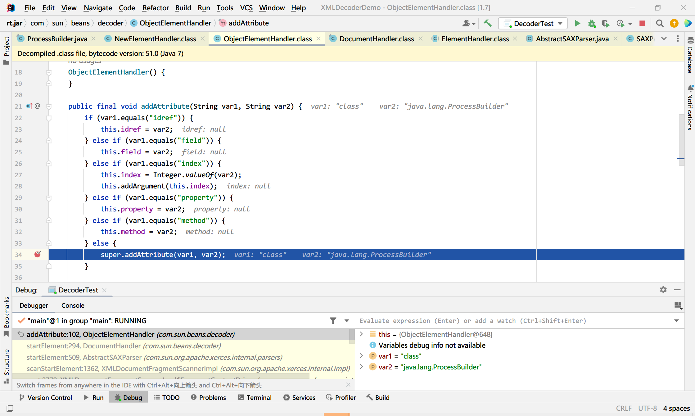Stop the running process with red square
The height and width of the screenshot is (416, 695).
(x=642, y=23)
